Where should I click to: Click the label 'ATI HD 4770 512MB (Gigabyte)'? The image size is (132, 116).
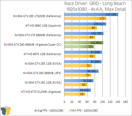[x=41, y=92]
